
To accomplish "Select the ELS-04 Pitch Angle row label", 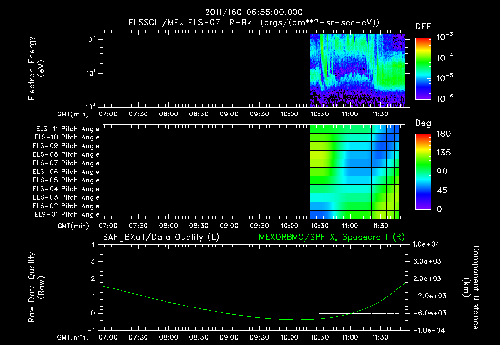I will point(66,189).
